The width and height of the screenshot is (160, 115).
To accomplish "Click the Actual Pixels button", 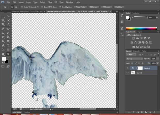I will click(81, 7).
